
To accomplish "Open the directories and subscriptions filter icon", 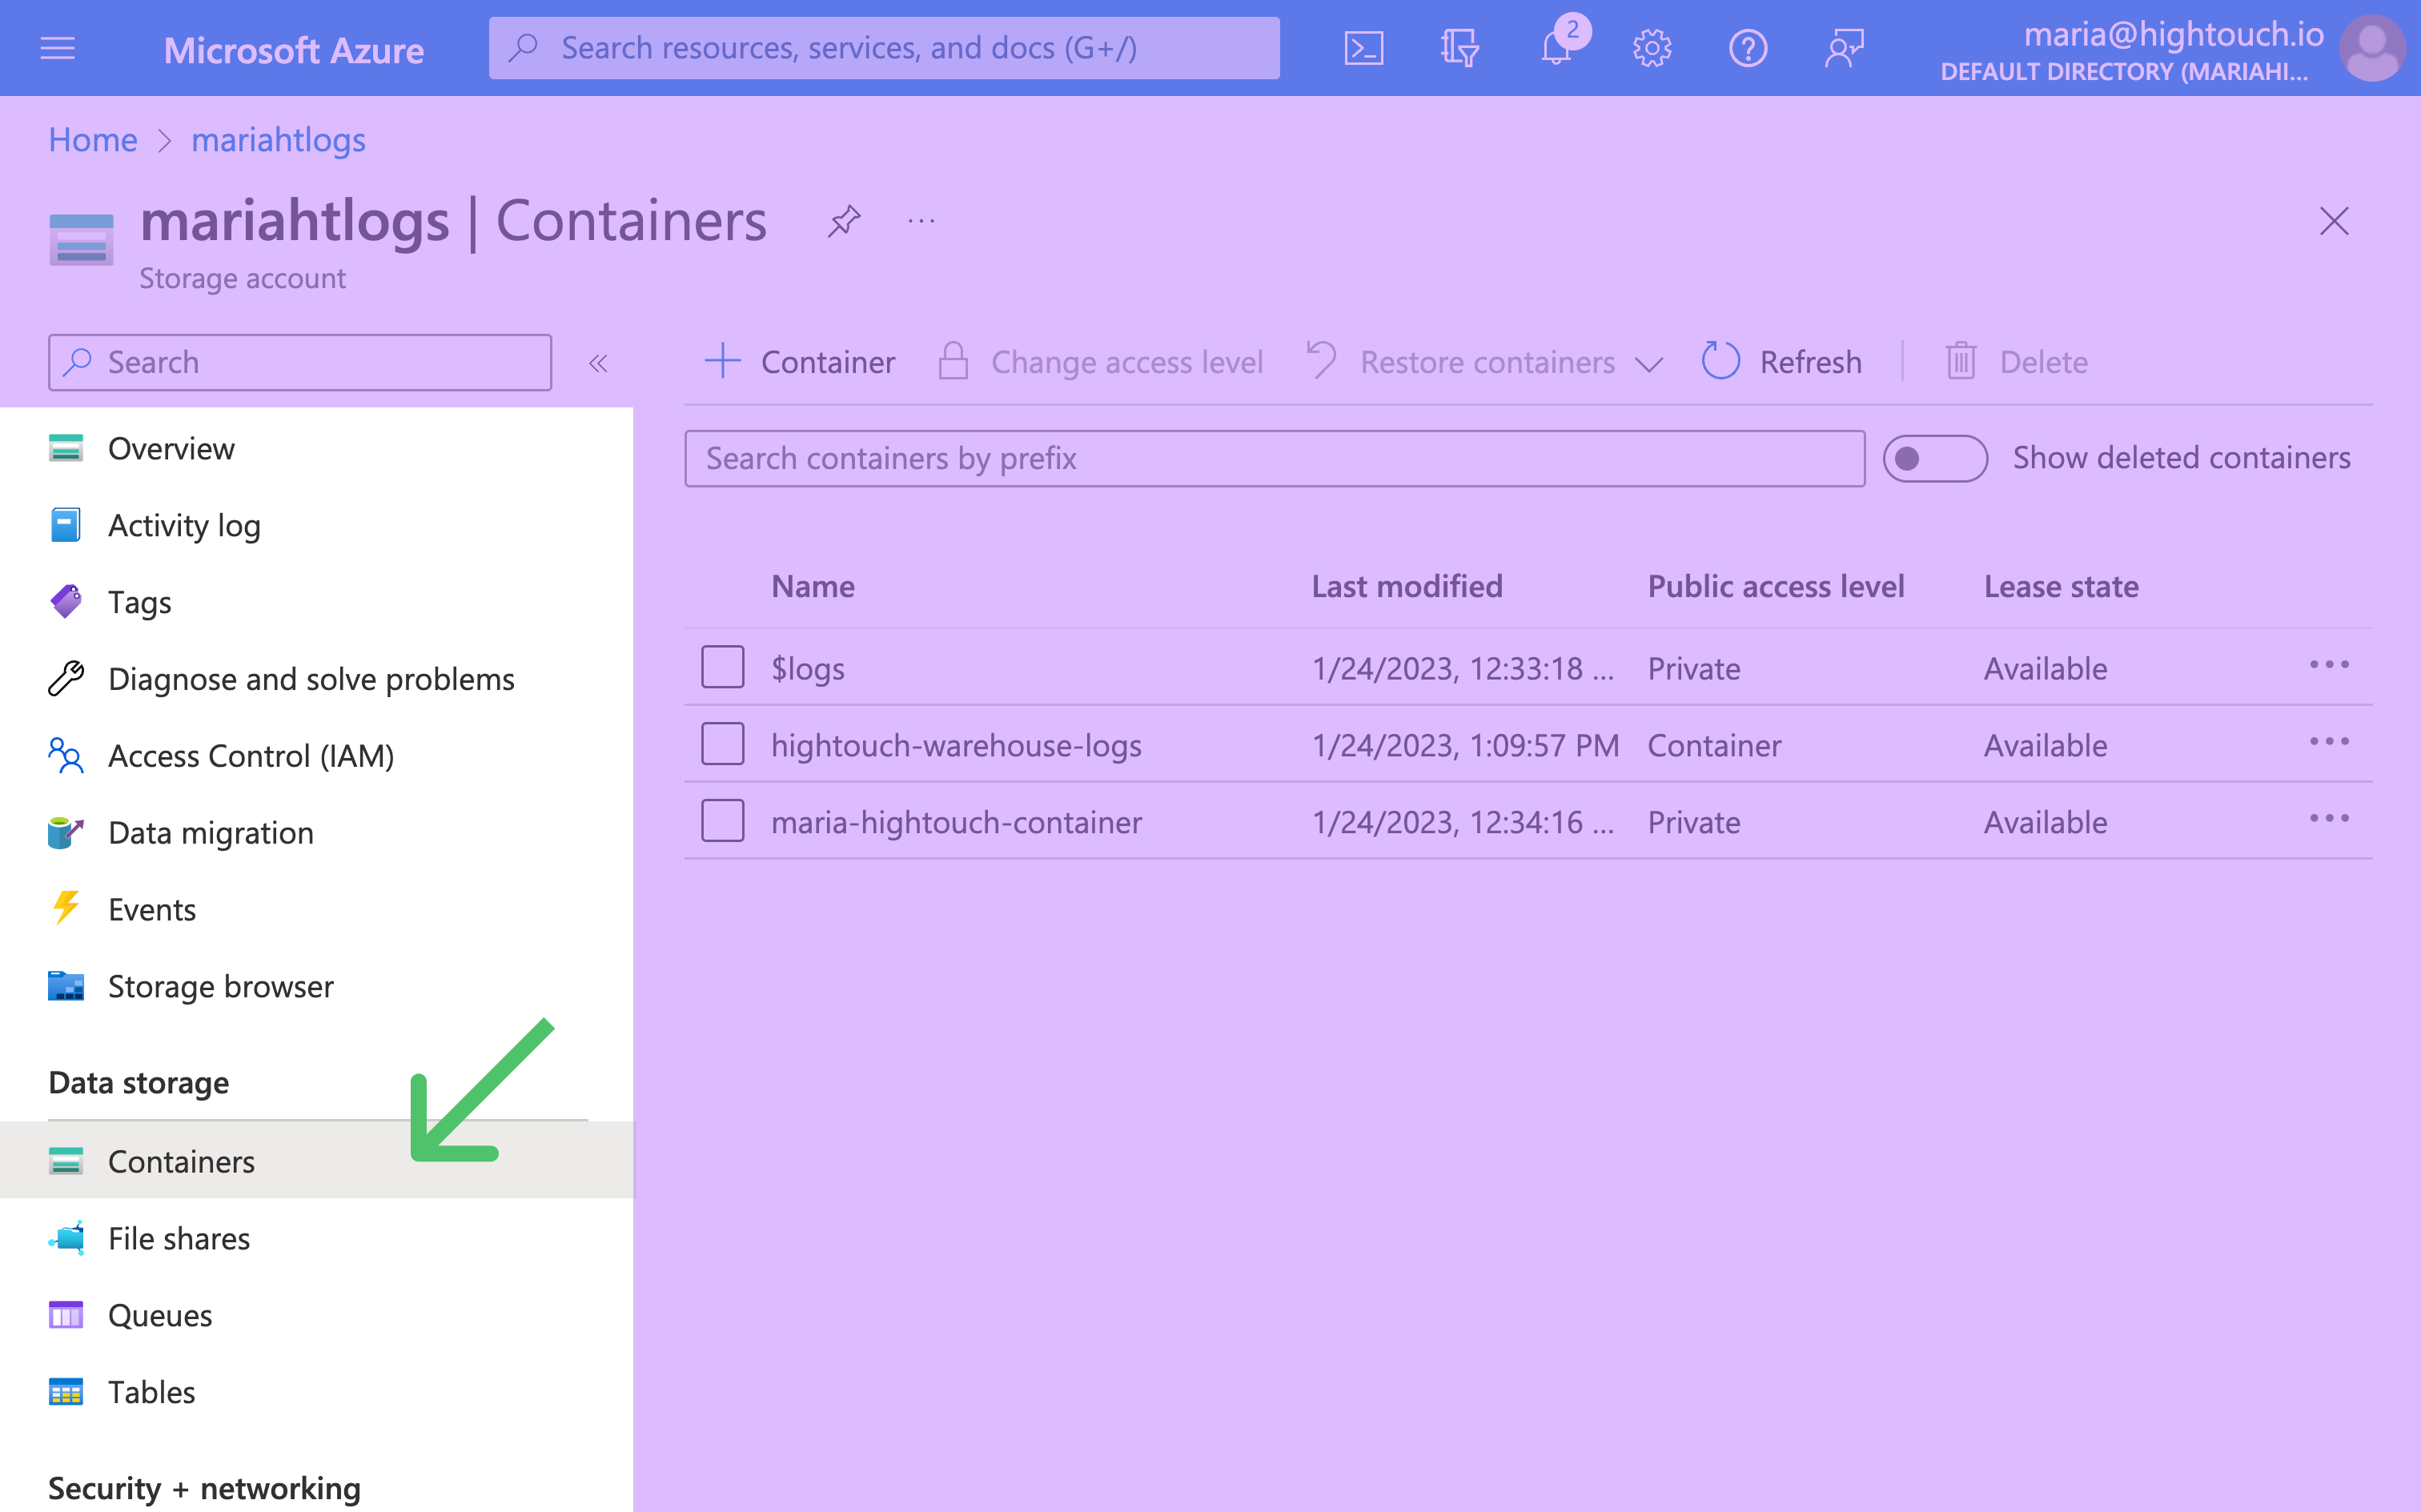I will (x=1459, y=48).
